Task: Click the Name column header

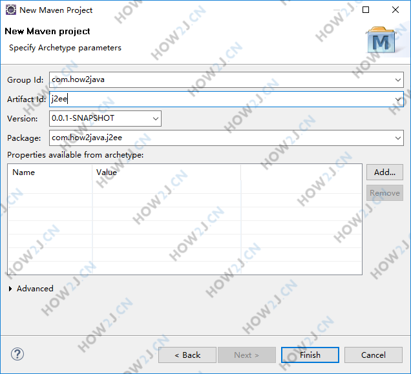Action: point(50,172)
